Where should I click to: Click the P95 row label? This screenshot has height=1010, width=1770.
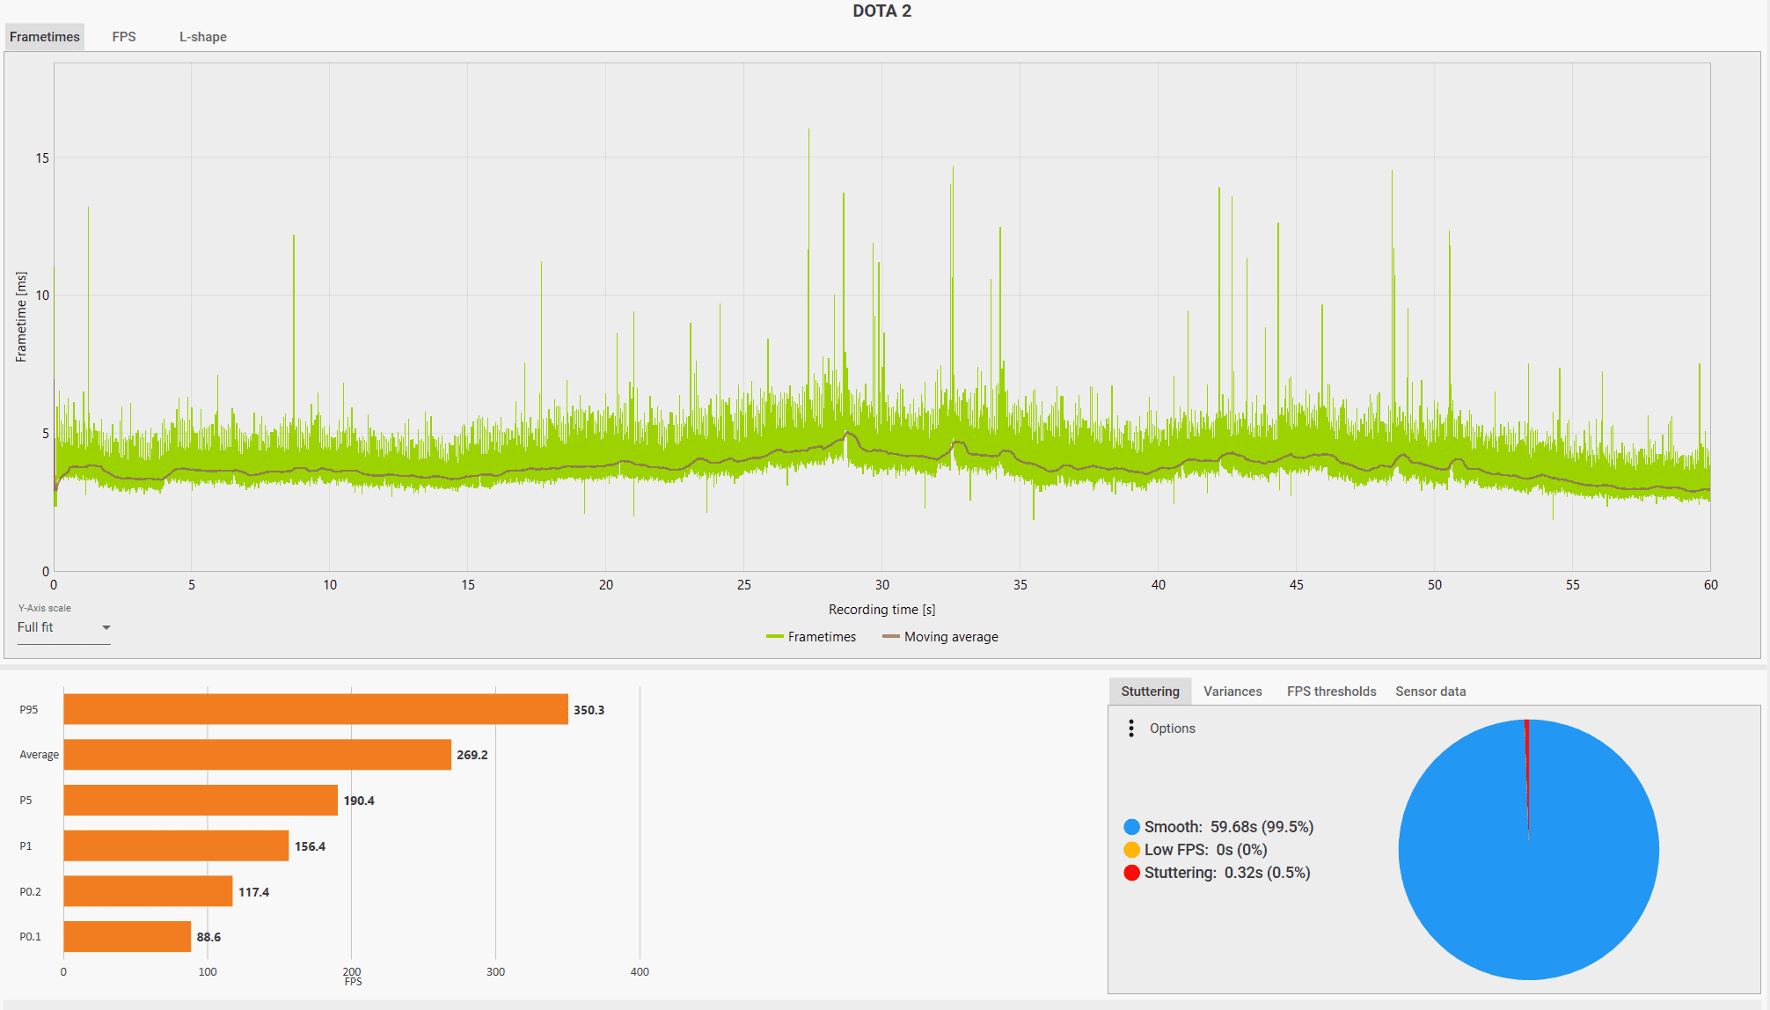point(29,710)
